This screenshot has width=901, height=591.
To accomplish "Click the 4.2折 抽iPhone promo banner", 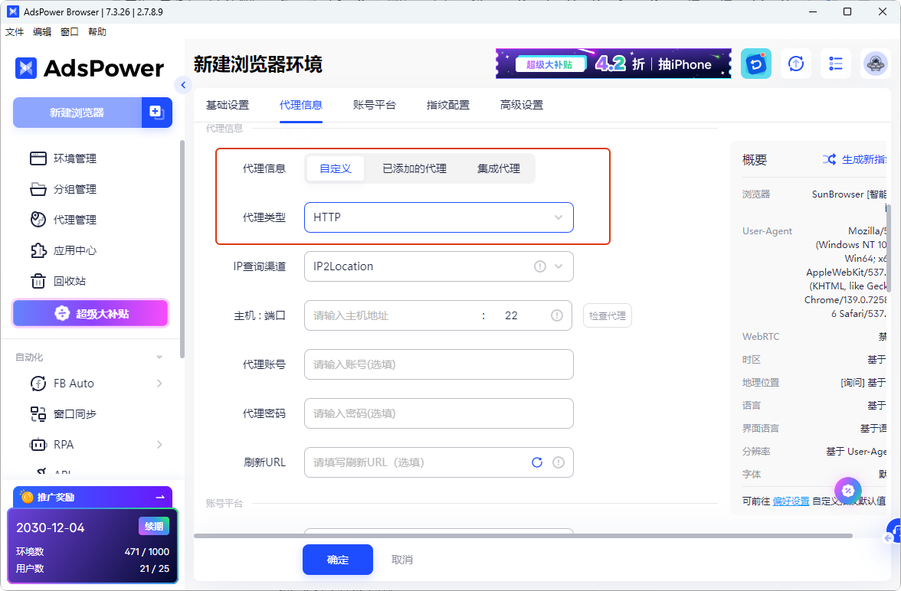I will pyautogui.click(x=614, y=64).
